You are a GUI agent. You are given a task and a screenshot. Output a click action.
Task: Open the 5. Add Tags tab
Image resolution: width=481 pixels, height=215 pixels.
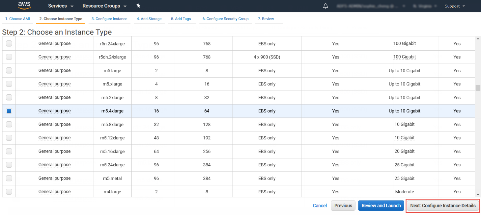coord(181,19)
